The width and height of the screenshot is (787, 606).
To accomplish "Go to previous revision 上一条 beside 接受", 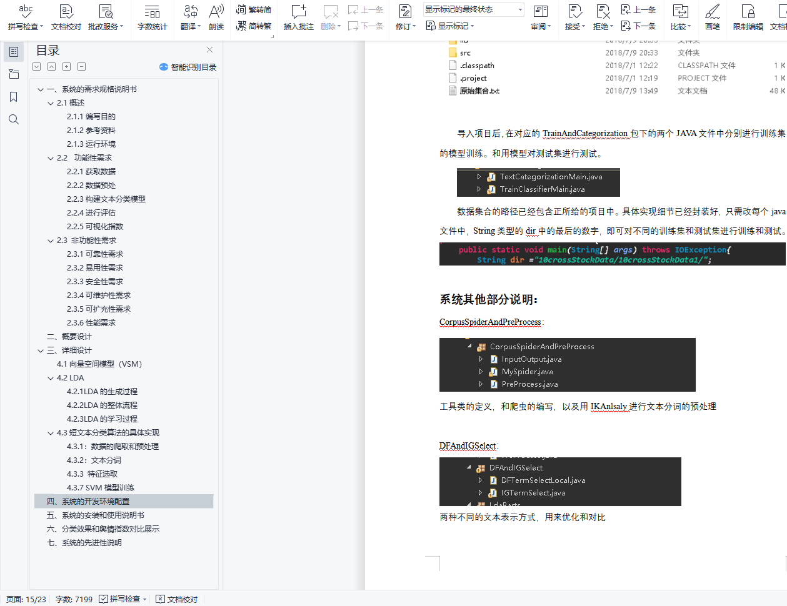I will point(638,9).
